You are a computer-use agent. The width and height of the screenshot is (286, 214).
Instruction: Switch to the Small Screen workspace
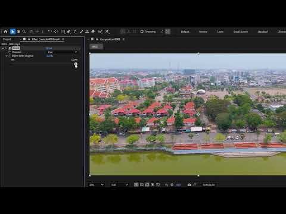coord(241,32)
